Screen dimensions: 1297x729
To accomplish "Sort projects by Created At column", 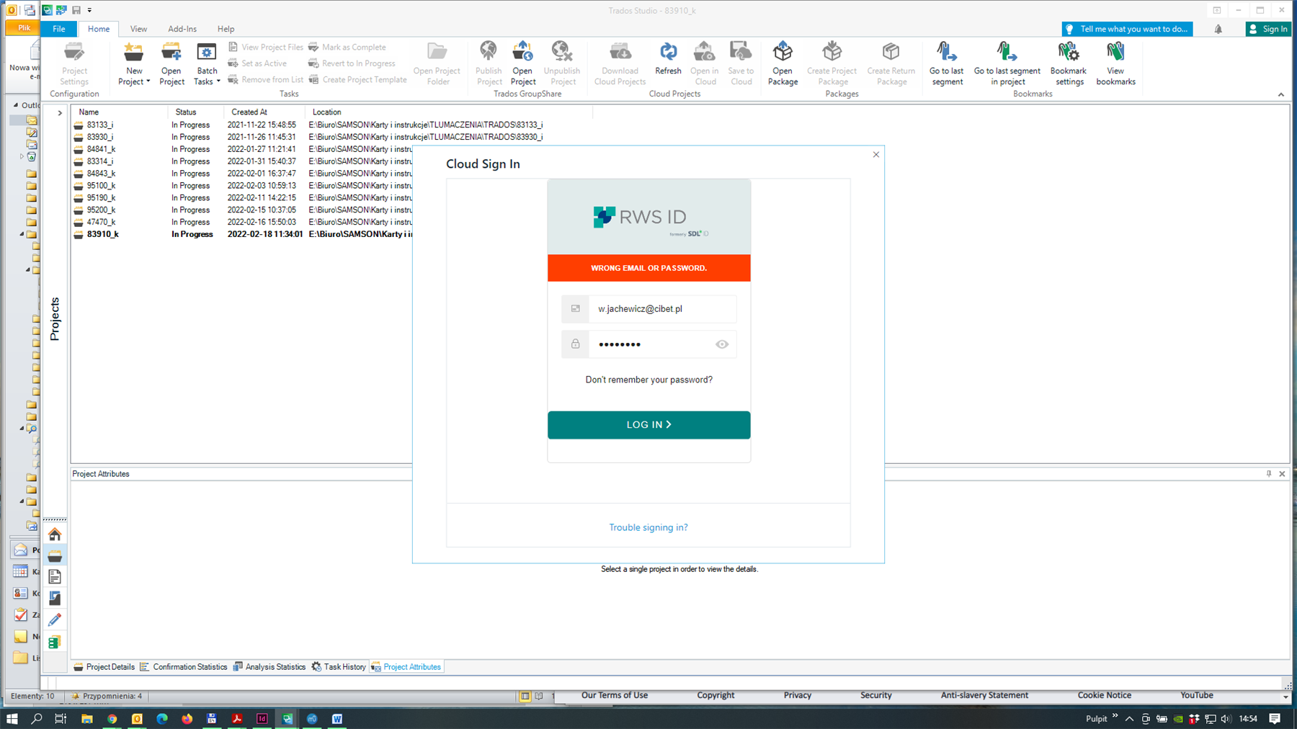I will [264, 112].
